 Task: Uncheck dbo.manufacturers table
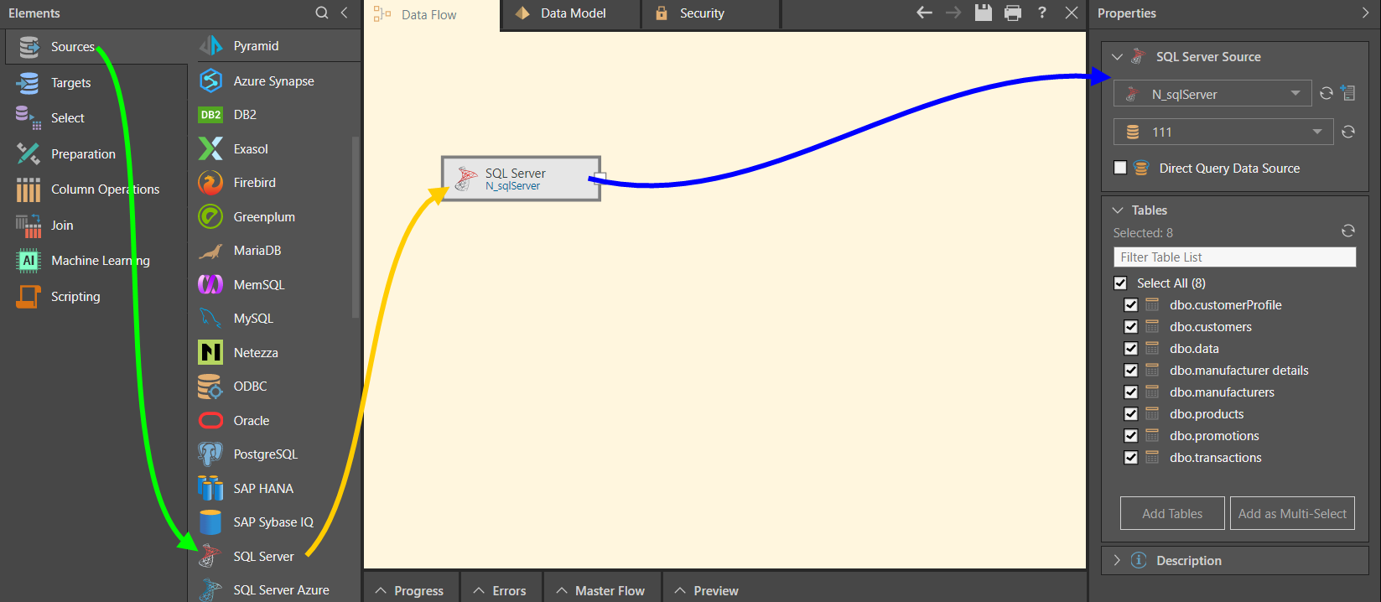(1131, 392)
